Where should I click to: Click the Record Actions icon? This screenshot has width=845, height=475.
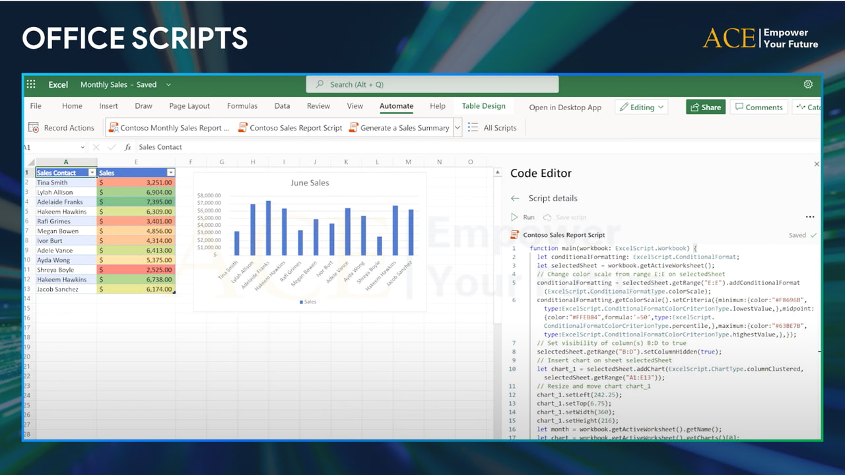pyautogui.click(x=34, y=128)
